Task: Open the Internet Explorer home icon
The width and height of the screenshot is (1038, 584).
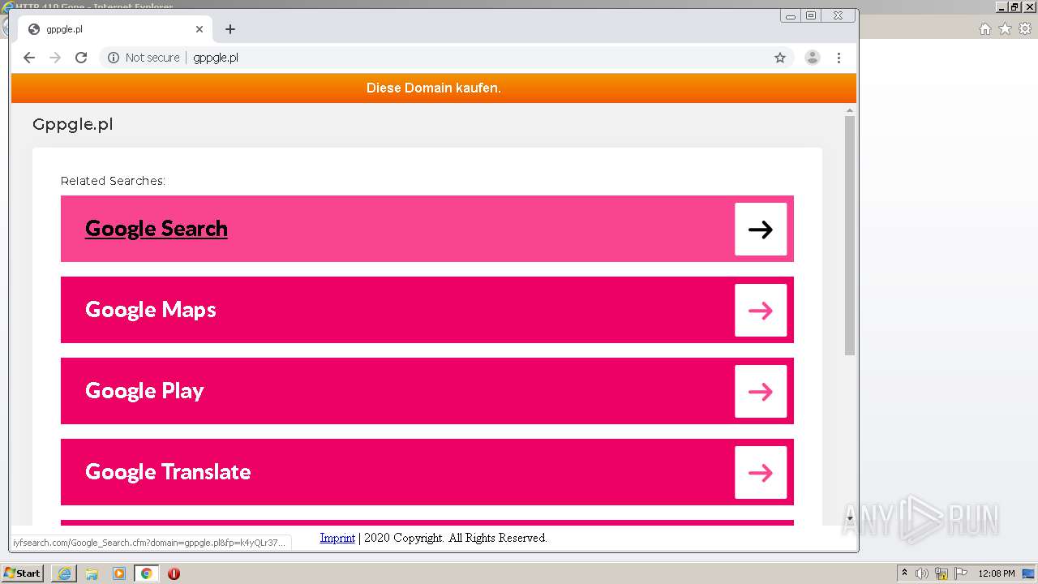Action: coord(985,29)
